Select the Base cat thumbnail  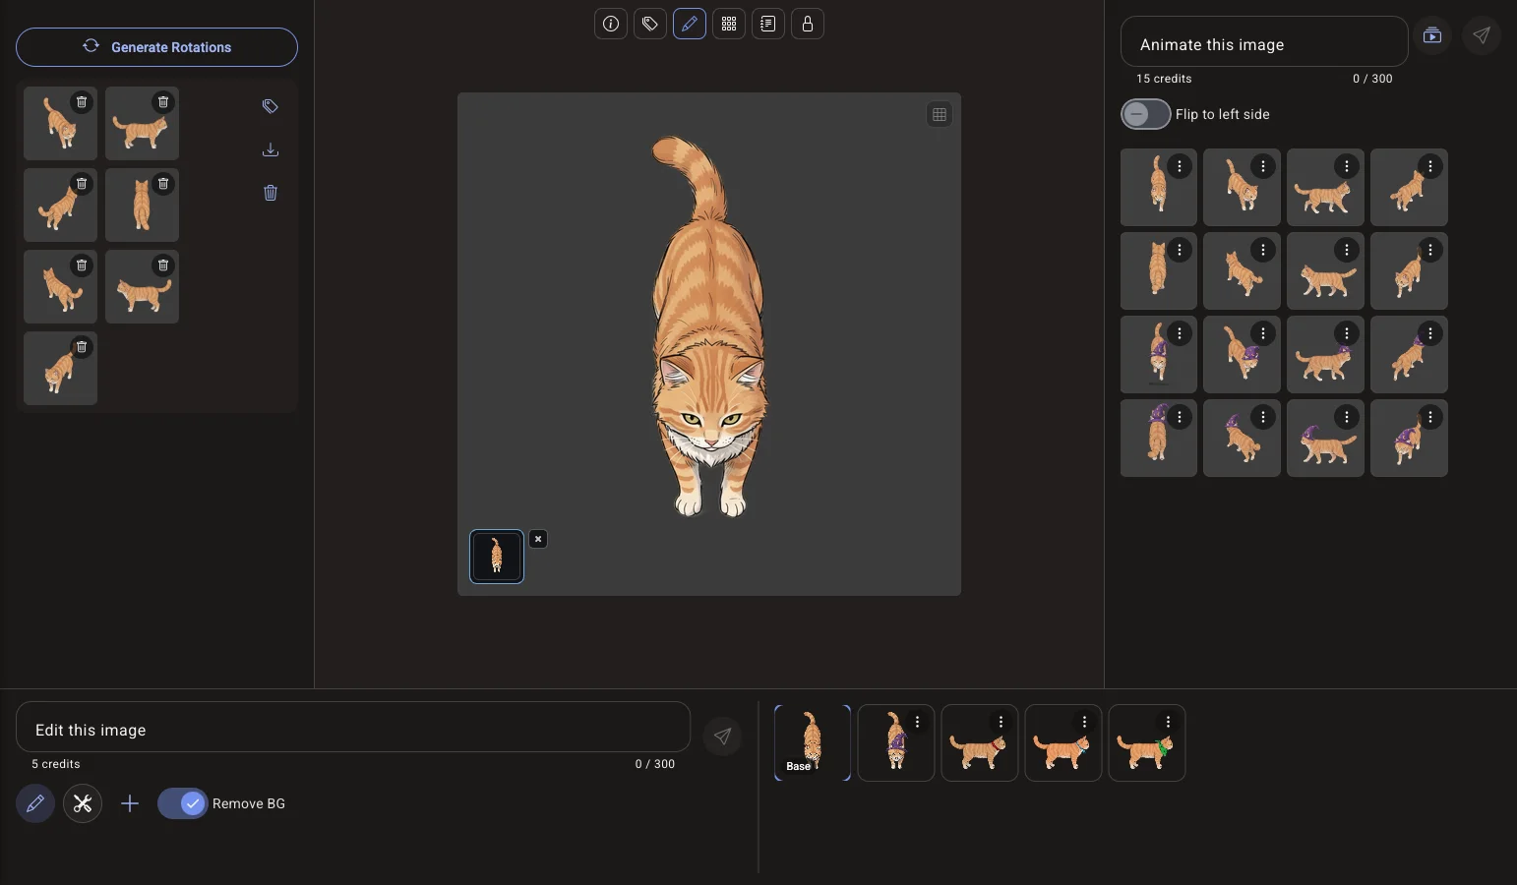point(813,743)
